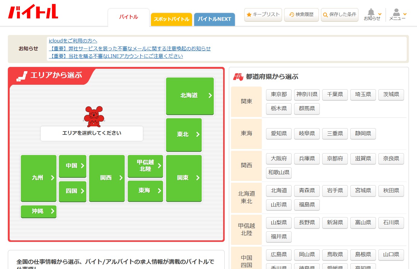The width and height of the screenshot is (417, 269).
Task: Open the Keep List star icon
Action: [249, 14]
